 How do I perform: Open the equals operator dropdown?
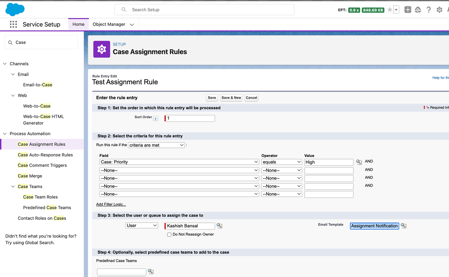click(281, 162)
